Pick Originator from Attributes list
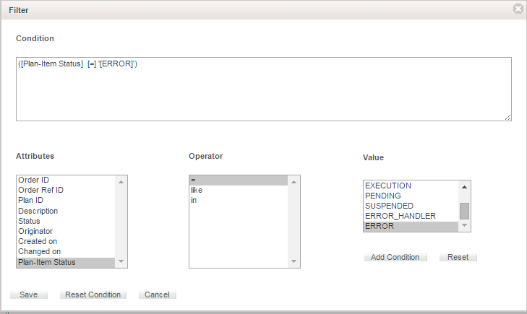This screenshot has height=314, width=527. click(x=35, y=231)
